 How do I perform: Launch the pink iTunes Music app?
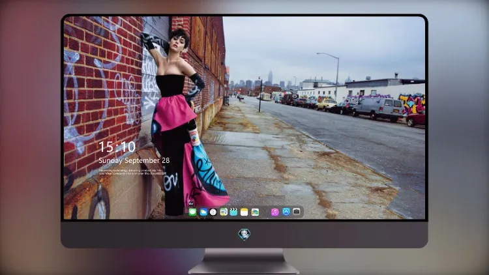tap(274, 212)
